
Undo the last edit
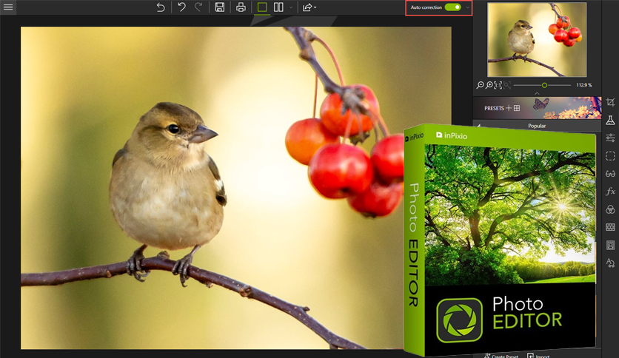coord(181,7)
